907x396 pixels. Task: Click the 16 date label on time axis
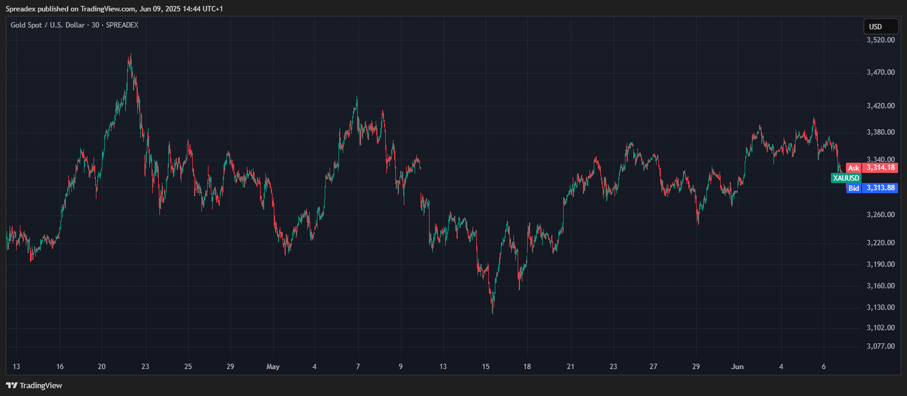pos(60,367)
